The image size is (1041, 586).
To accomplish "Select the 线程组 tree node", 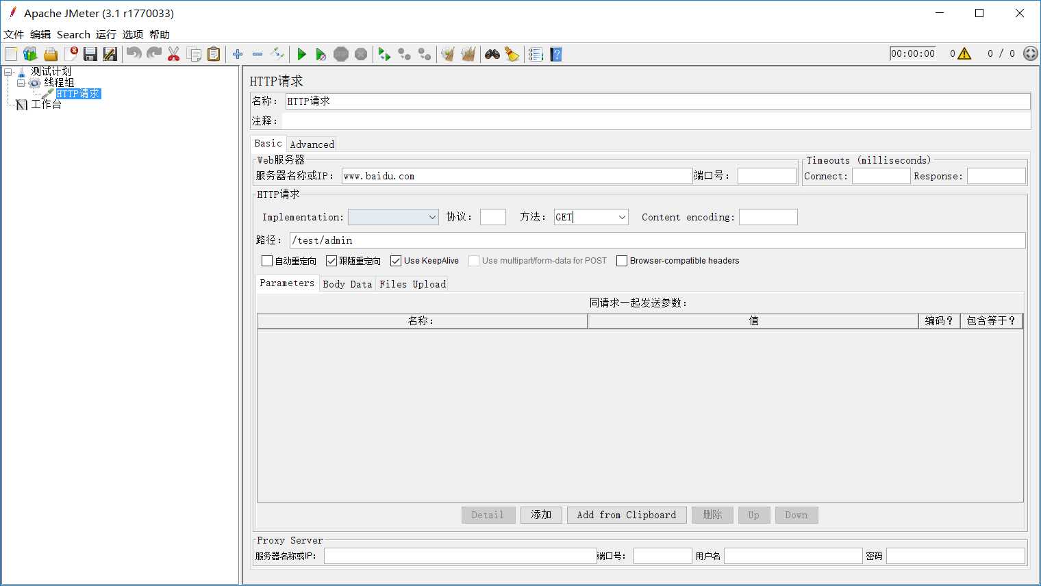I will pos(59,83).
